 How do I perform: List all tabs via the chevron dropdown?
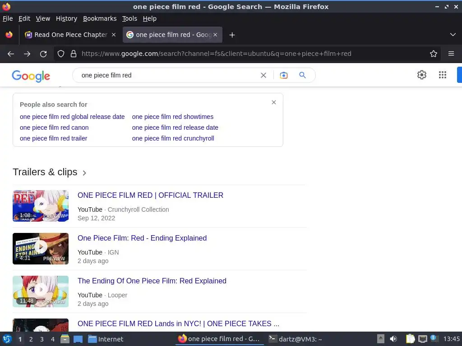click(x=453, y=35)
